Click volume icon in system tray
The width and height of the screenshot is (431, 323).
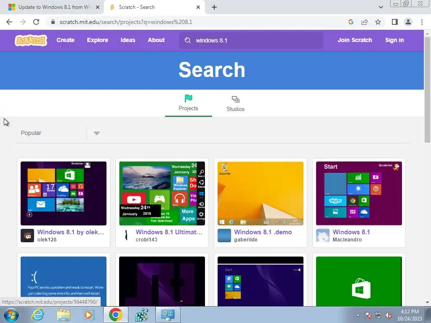(388, 315)
